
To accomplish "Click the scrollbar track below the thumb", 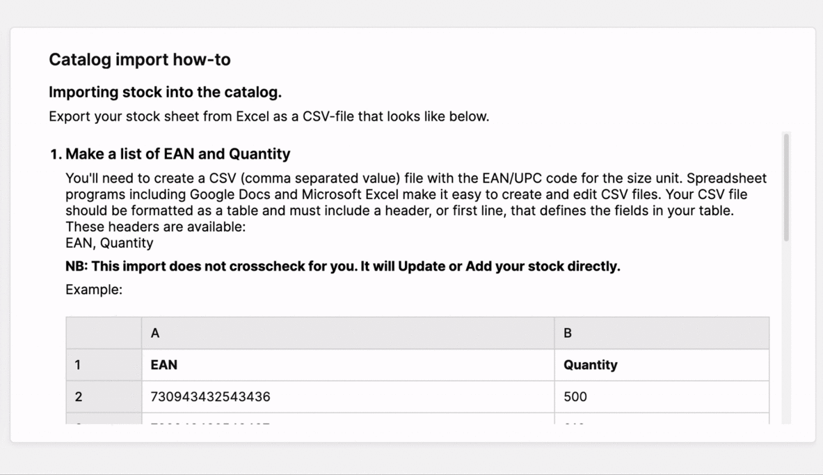I will pos(786,334).
